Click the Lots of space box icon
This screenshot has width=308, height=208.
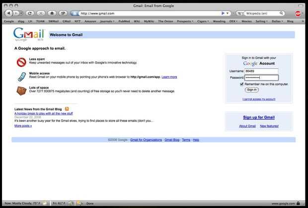[x=21, y=91]
